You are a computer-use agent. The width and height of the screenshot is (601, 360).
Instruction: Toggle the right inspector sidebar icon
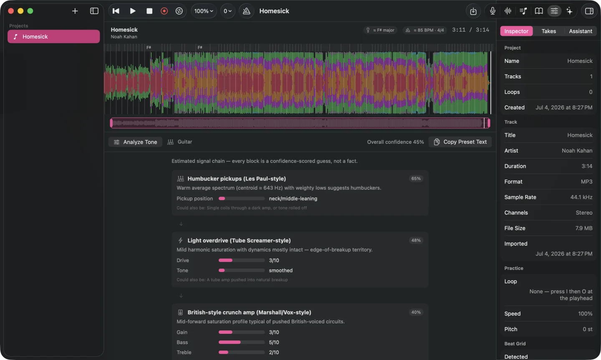(x=589, y=11)
